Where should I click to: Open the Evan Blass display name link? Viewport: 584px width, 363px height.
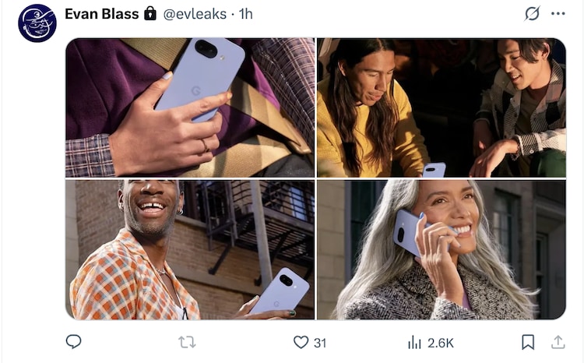click(x=102, y=14)
